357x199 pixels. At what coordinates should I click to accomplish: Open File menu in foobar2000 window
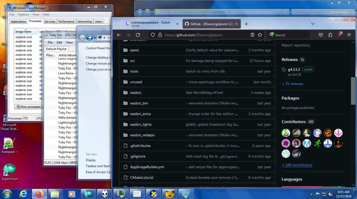(x=50, y=42)
